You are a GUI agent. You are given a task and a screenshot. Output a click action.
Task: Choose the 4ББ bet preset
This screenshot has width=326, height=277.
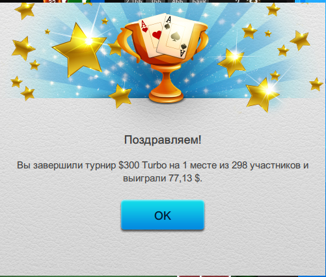[x=177, y=1]
